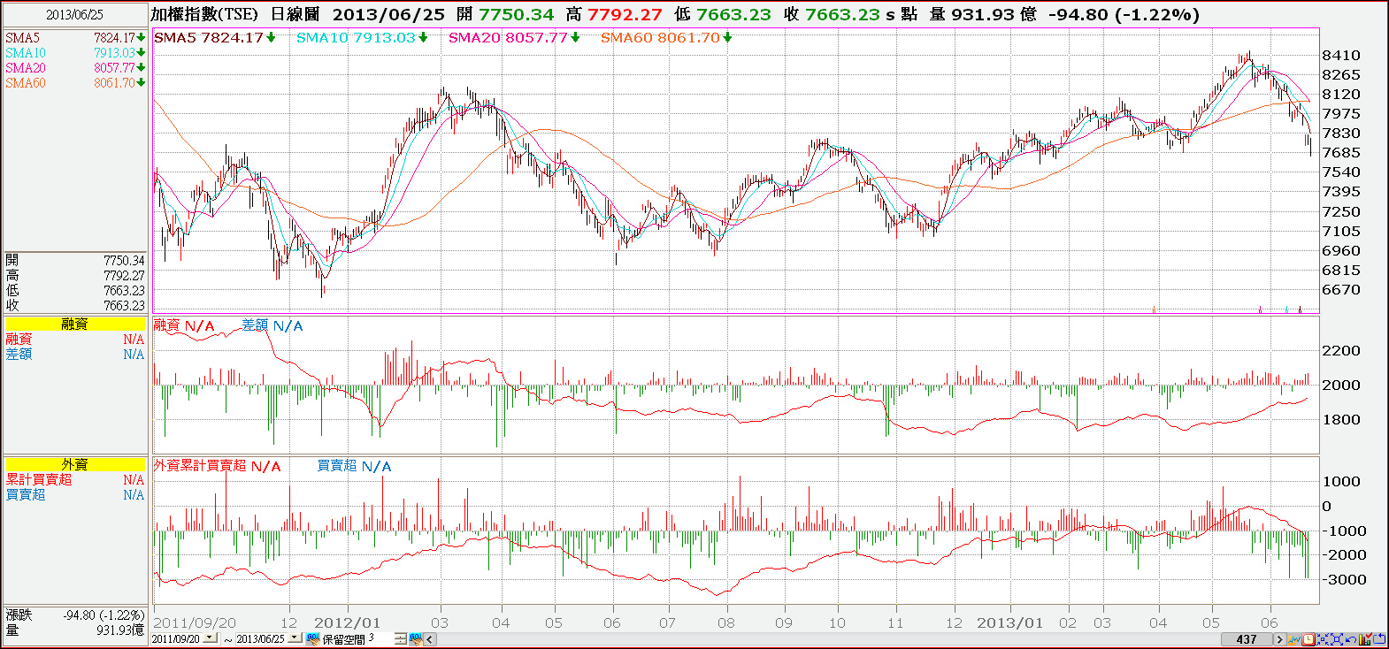Click the SMA10 7913.03 chart legend

363,37
